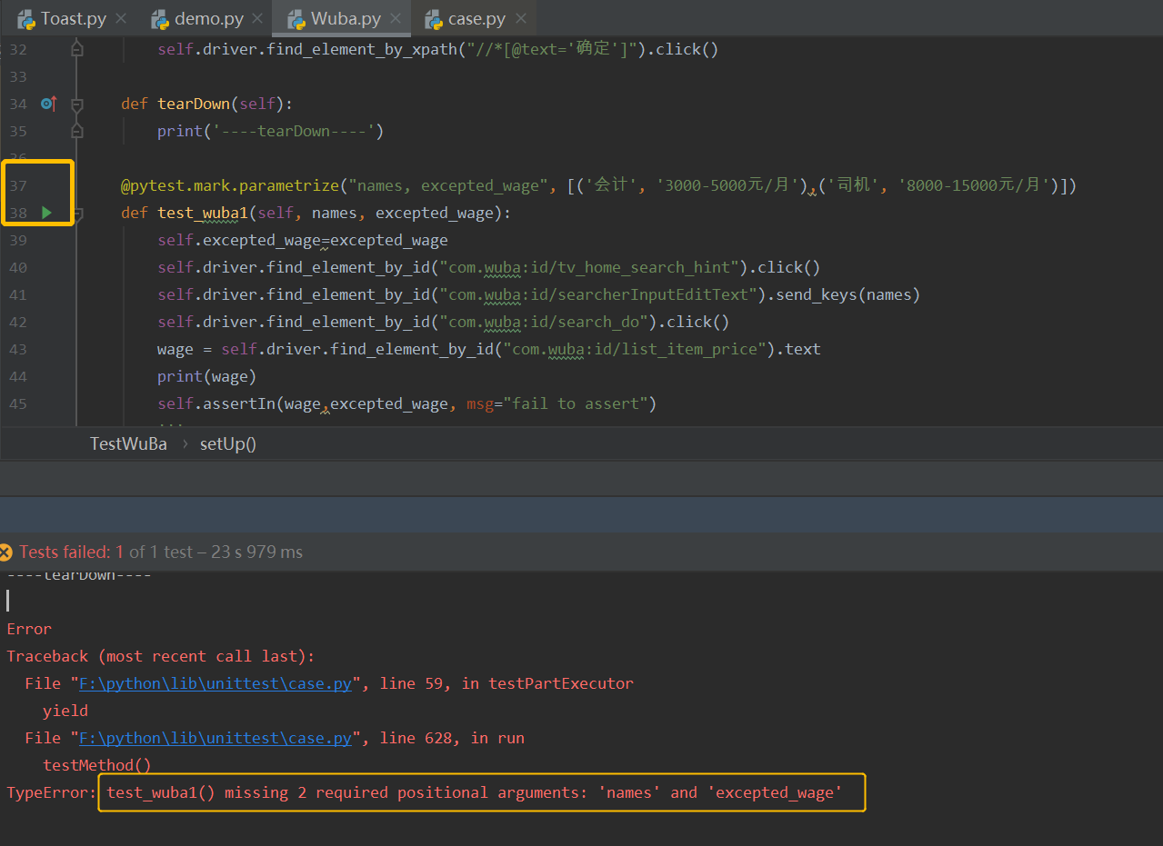This screenshot has width=1163, height=846.
Task: Click line number 42 in the gutter
Action: point(18,322)
